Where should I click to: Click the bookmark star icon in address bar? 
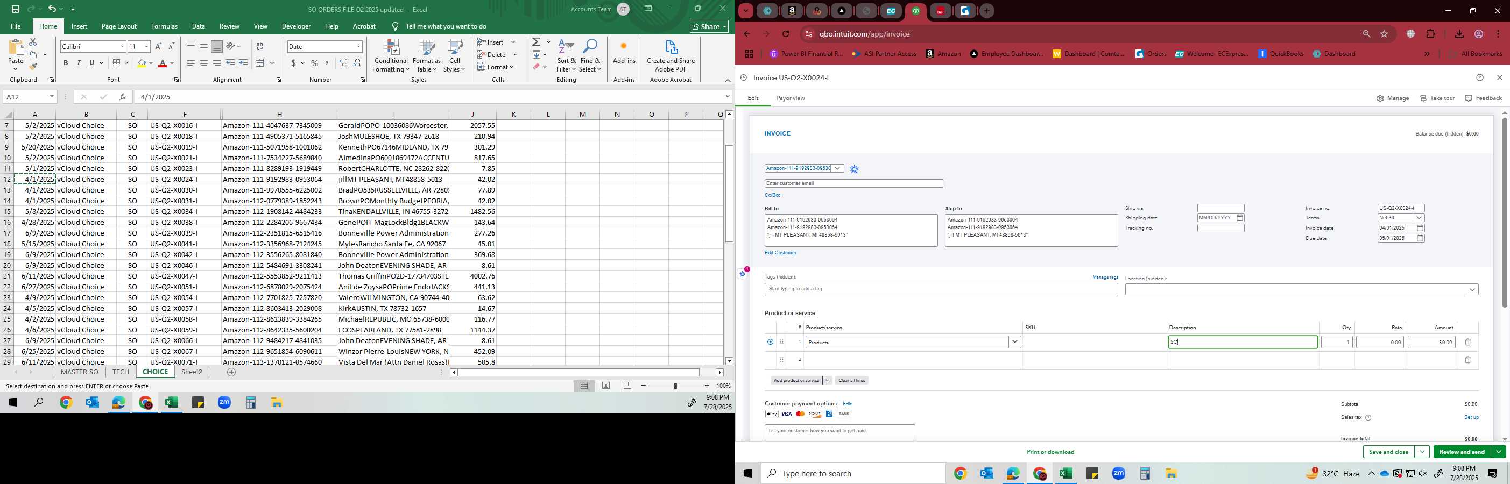coord(1385,34)
